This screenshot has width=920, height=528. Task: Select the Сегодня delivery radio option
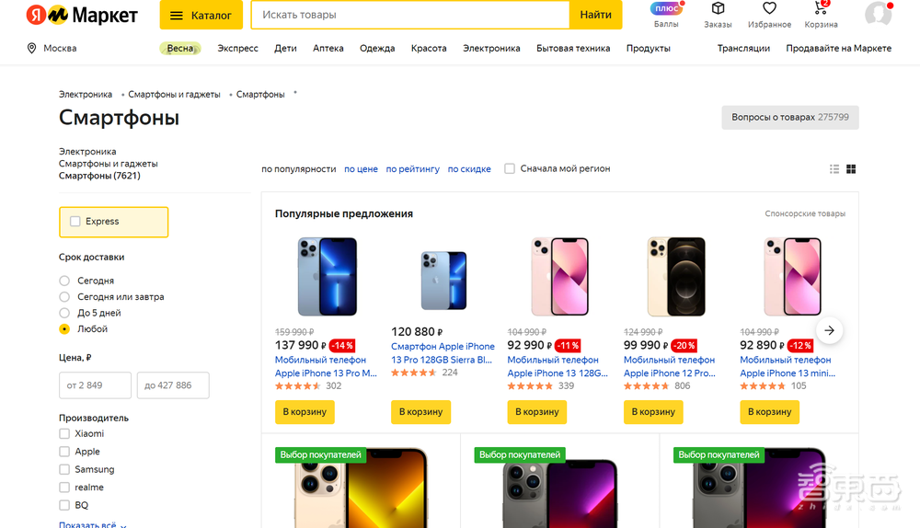point(64,281)
